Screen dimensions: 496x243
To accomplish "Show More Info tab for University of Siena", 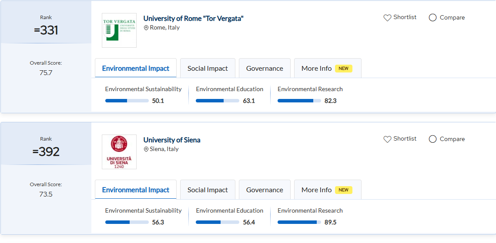I will tap(316, 190).
